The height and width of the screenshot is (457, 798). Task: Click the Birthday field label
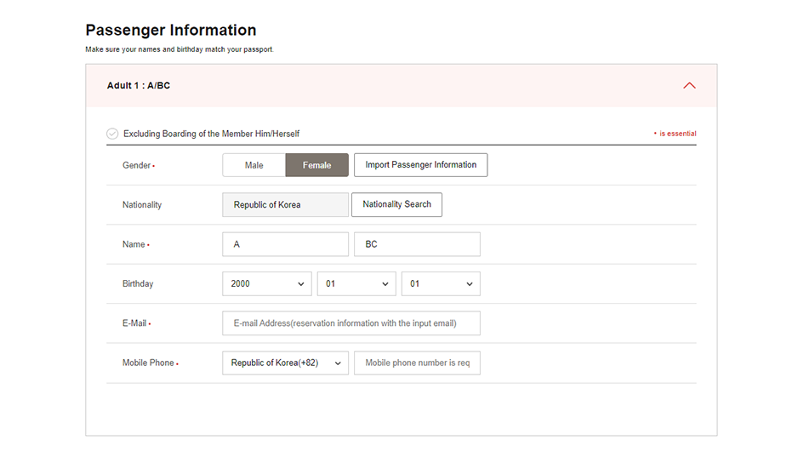tap(138, 283)
